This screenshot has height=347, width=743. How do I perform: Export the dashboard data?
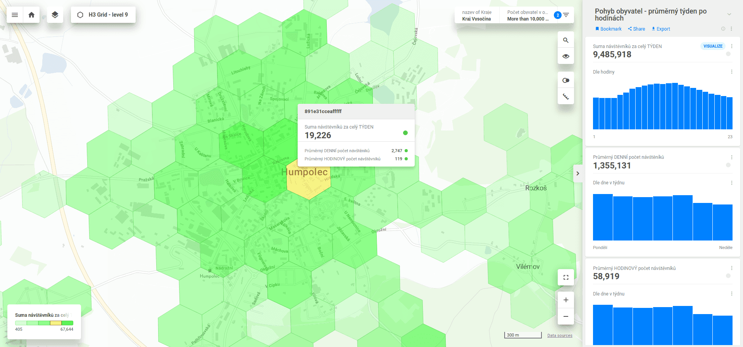coord(661,29)
